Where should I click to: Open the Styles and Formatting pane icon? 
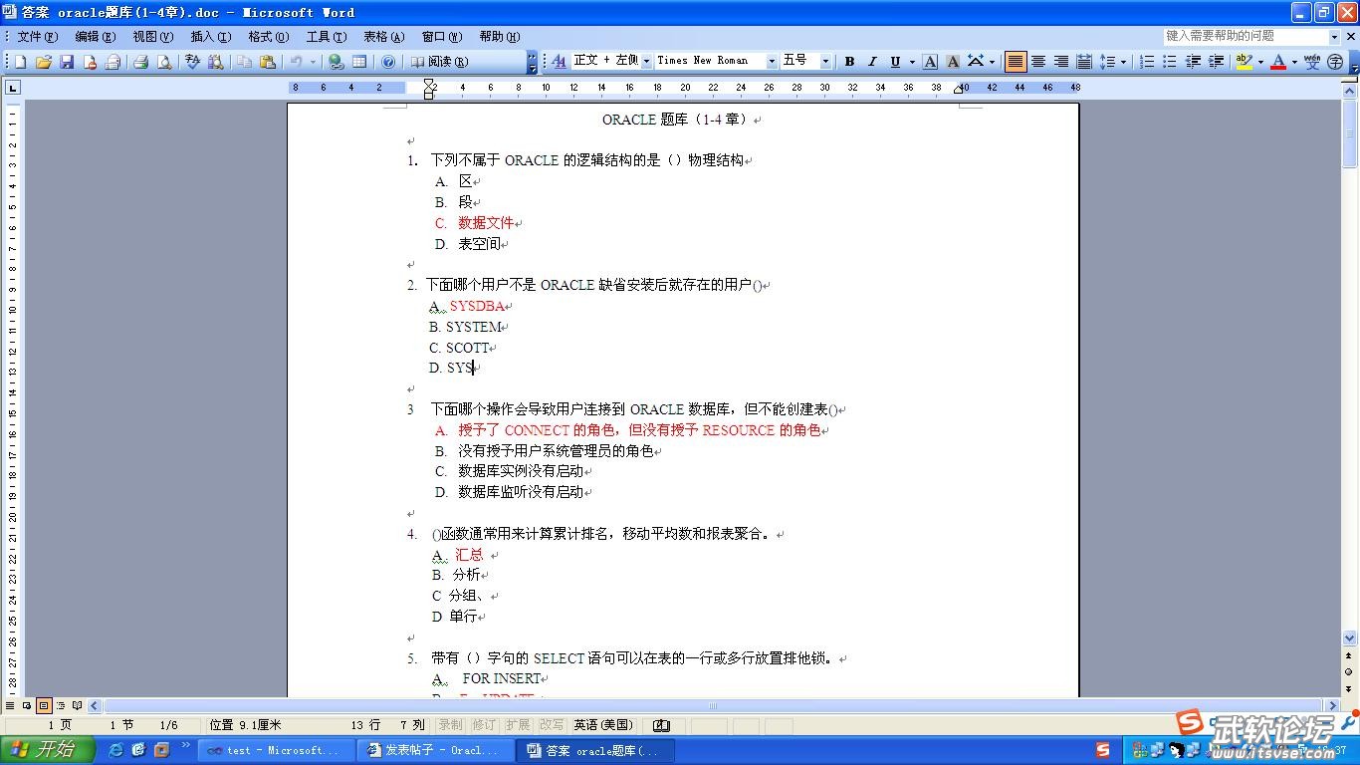[559, 61]
